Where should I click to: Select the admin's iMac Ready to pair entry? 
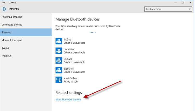pyautogui.click(x=71, y=80)
